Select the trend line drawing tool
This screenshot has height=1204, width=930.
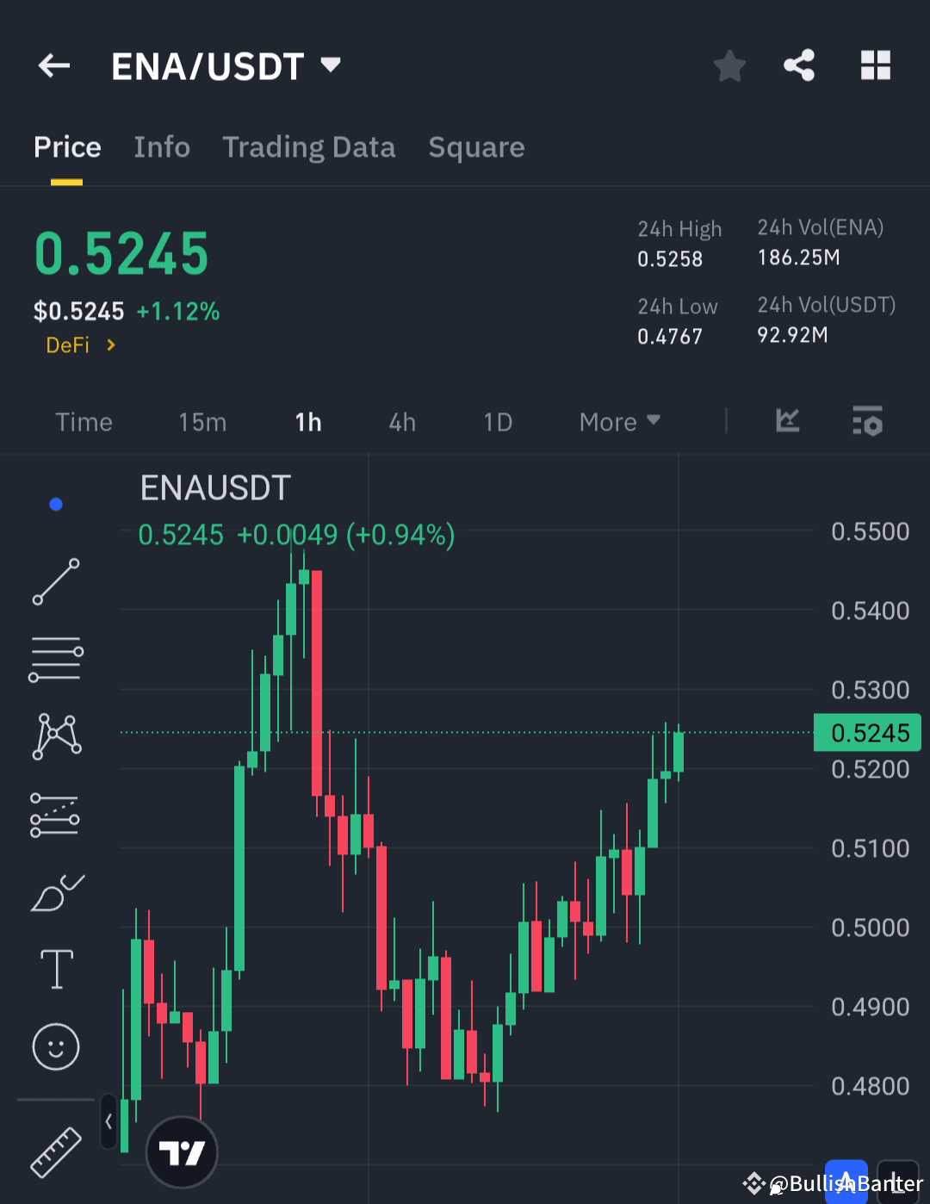point(56,581)
